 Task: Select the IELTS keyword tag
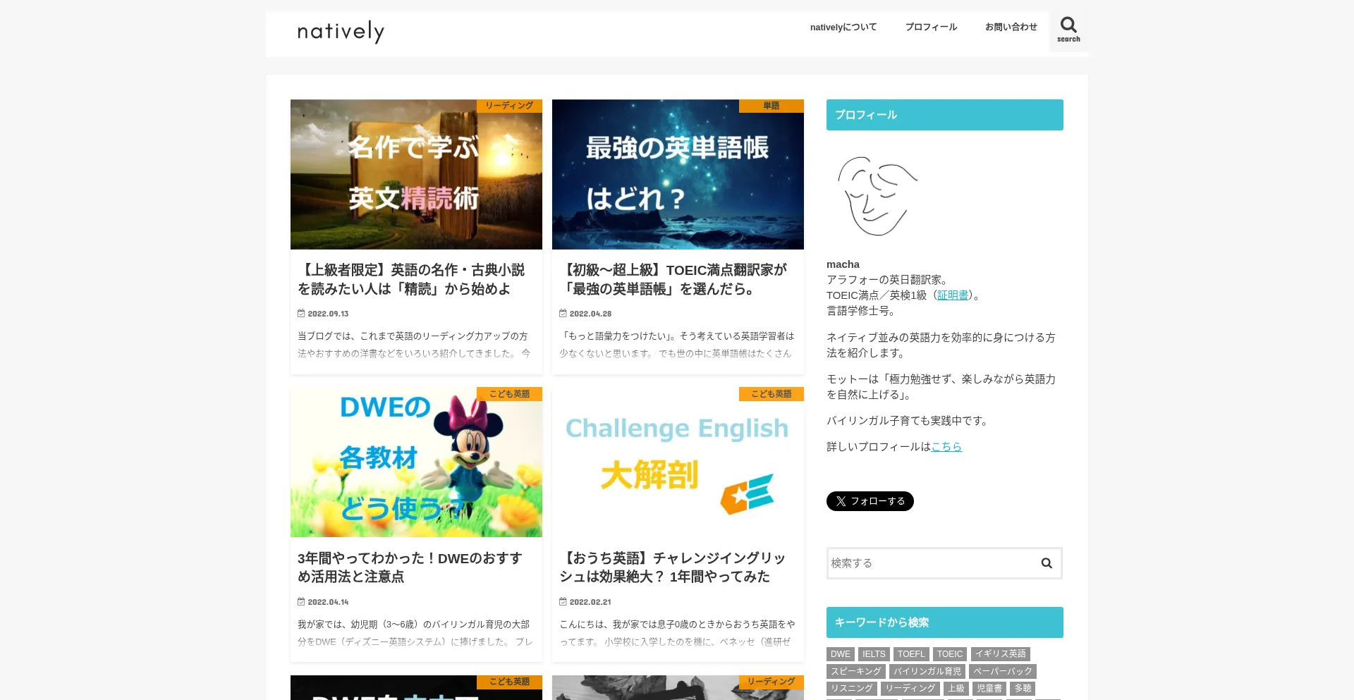pyautogui.click(x=874, y=654)
